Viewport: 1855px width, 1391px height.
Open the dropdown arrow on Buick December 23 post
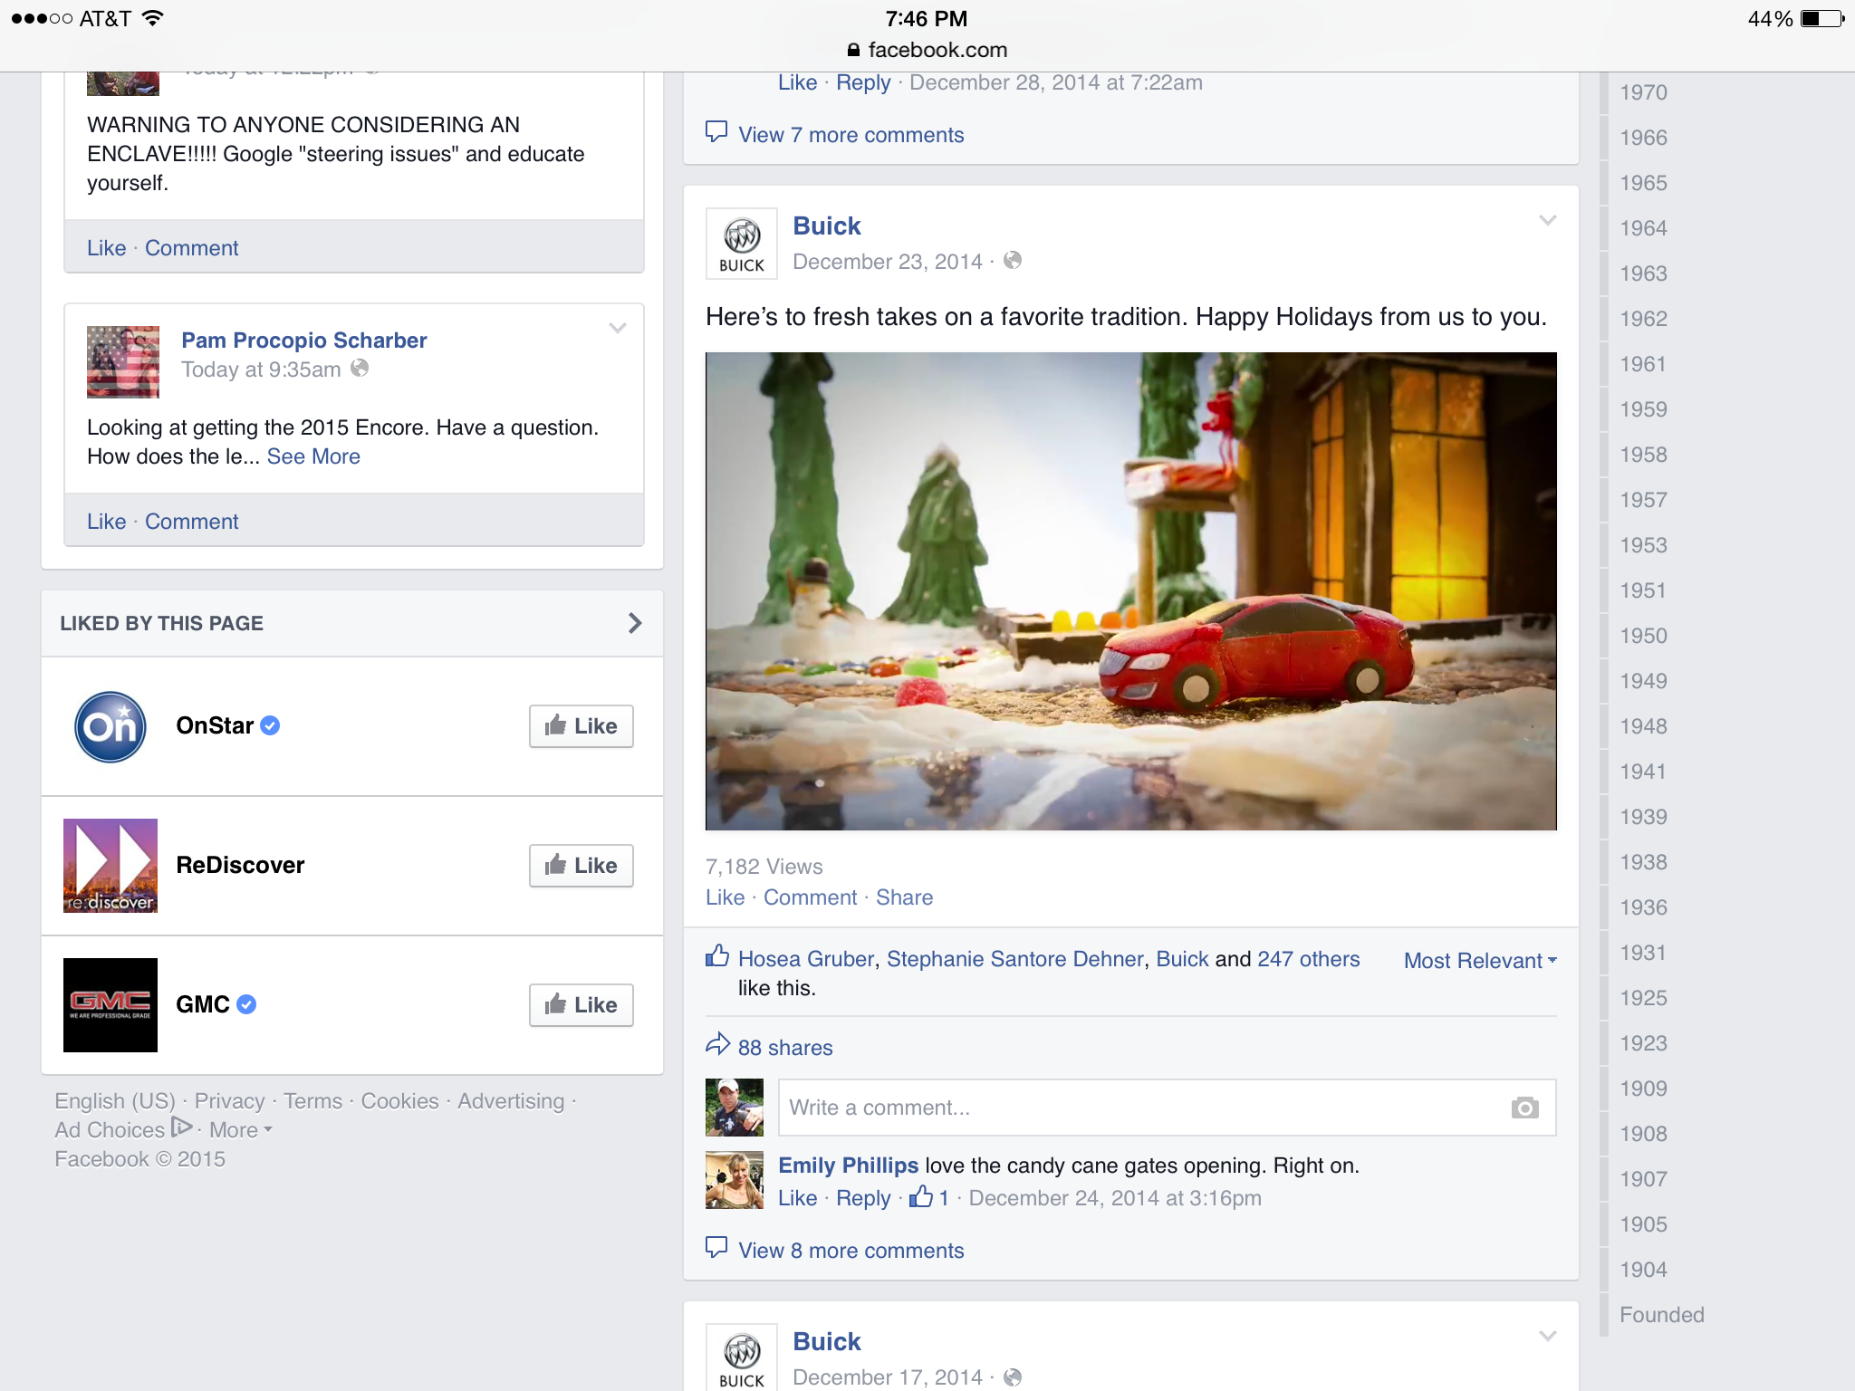(1547, 220)
